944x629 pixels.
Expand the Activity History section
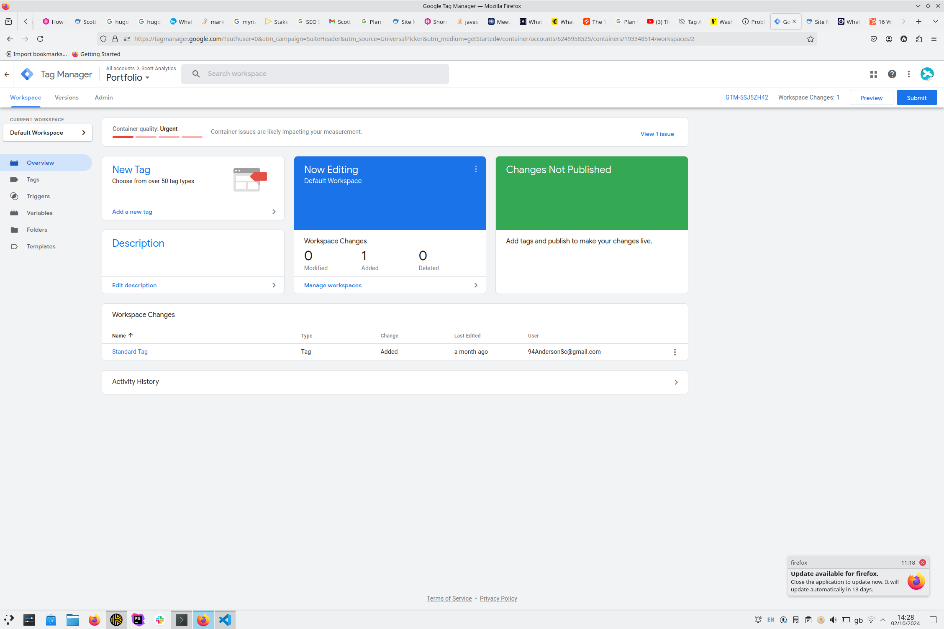[675, 382]
